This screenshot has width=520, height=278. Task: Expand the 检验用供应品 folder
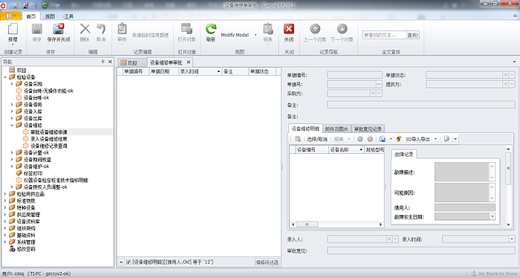click(5, 194)
